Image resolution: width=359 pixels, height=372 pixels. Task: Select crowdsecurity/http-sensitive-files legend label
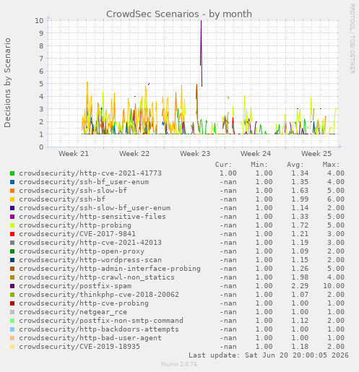coord(92,217)
